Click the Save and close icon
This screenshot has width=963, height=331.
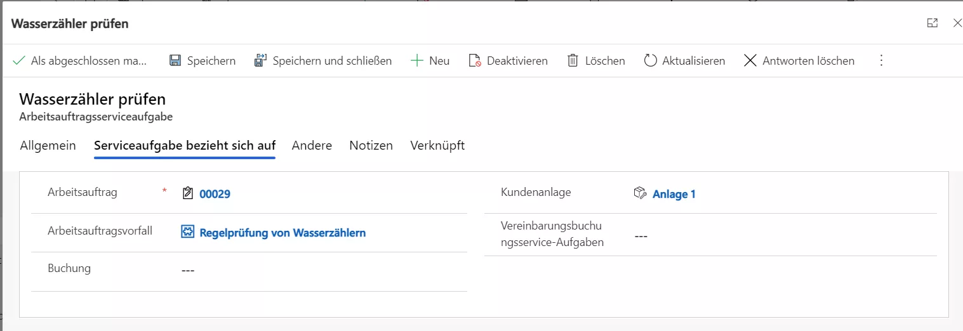(260, 61)
